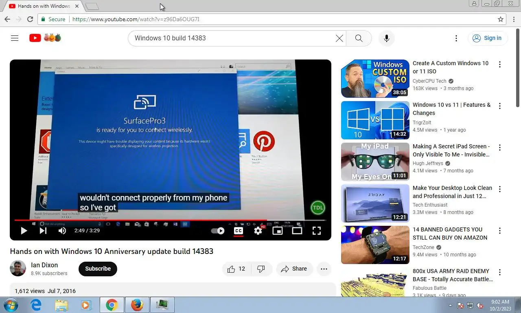Open 800x USA Army Raid video title
The height and width of the screenshot is (313, 521).
[453, 275]
